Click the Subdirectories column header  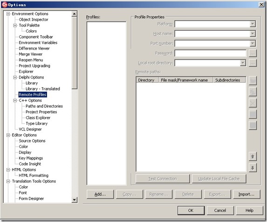229,80
